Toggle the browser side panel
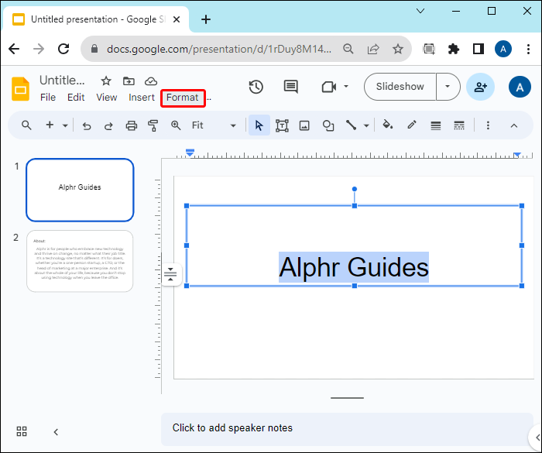Screen dimensions: 542x453 click(x=478, y=49)
